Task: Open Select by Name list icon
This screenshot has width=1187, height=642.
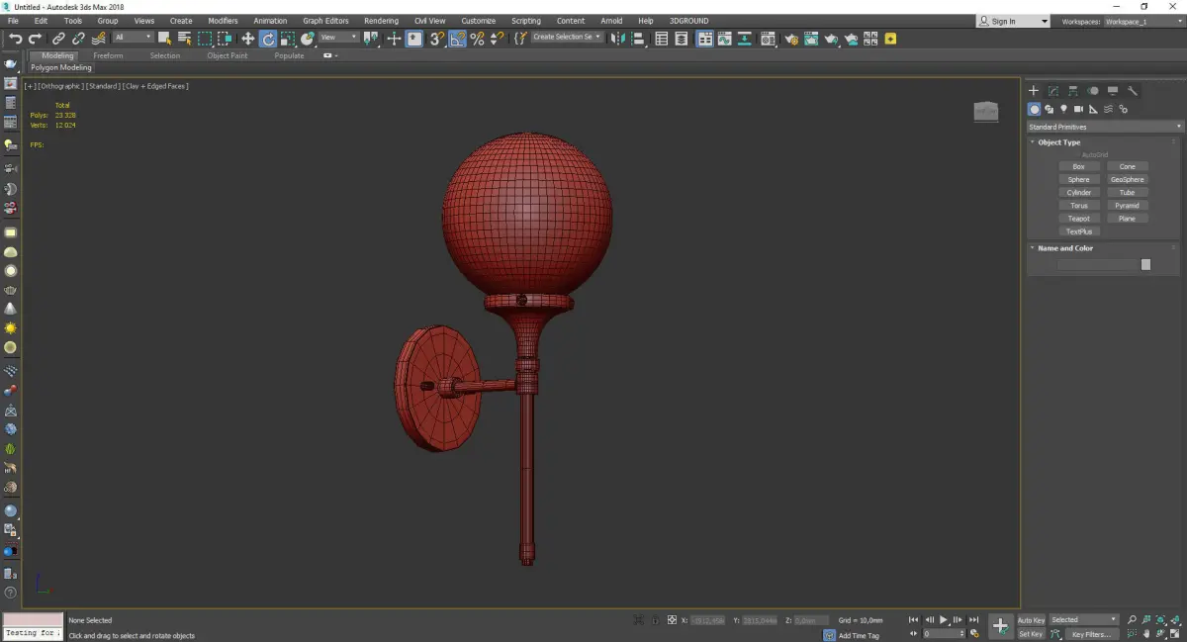Action: (184, 39)
